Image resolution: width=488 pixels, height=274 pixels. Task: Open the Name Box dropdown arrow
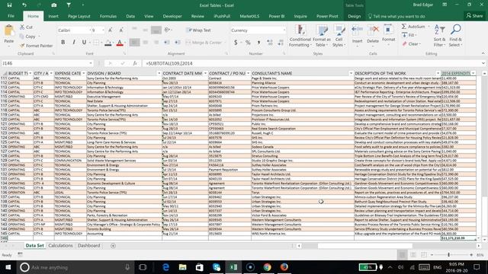point(91,63)
